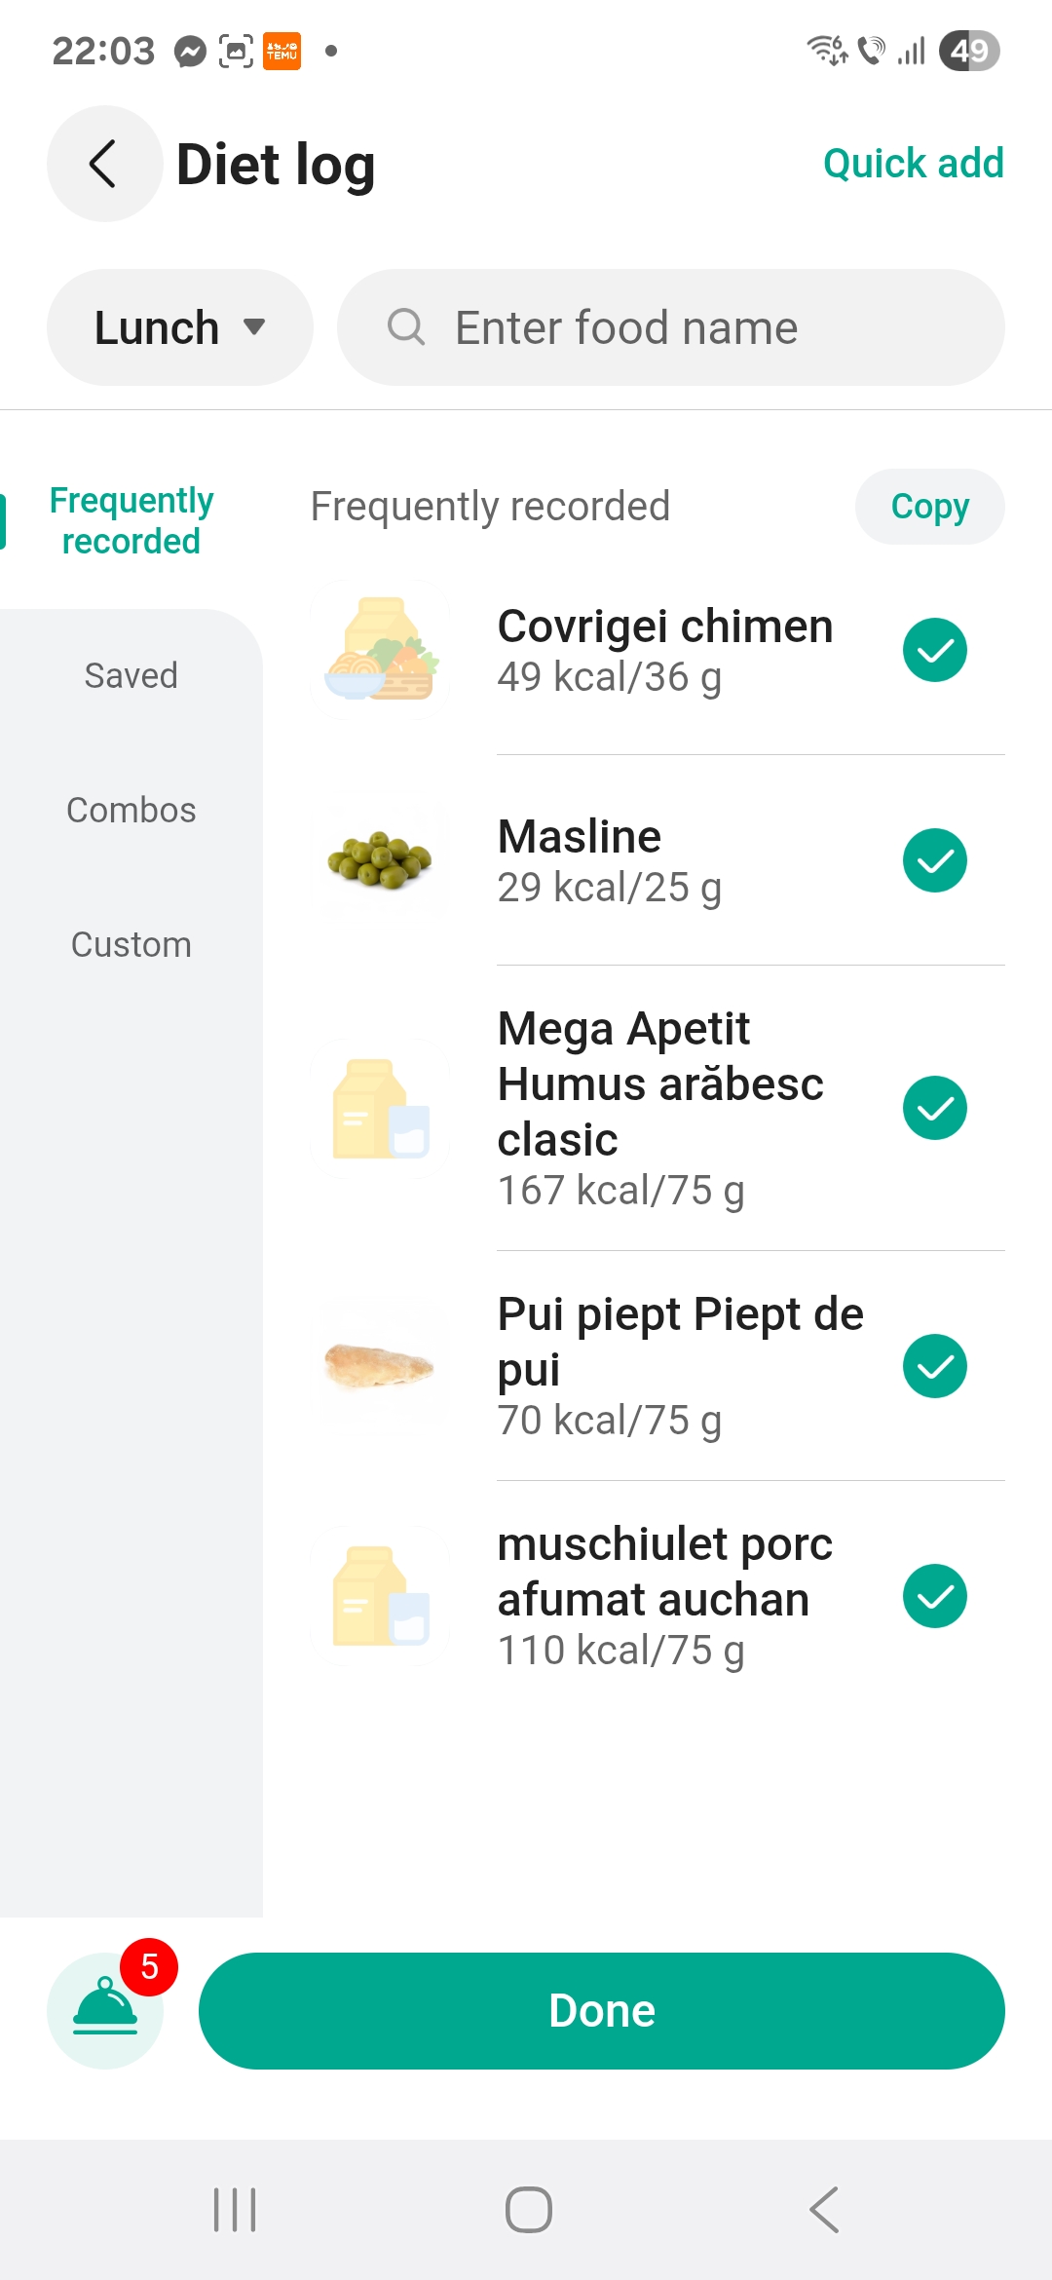Untick Pui piept Piept de pui
This screenshot has height=2280, width=1052.
tap(934, 1366)
